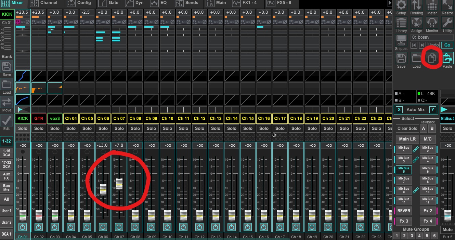Toggle 48V phantom power on vox3 channel
The height and width of the screenshot is (240, 455).
pos(55,22)
